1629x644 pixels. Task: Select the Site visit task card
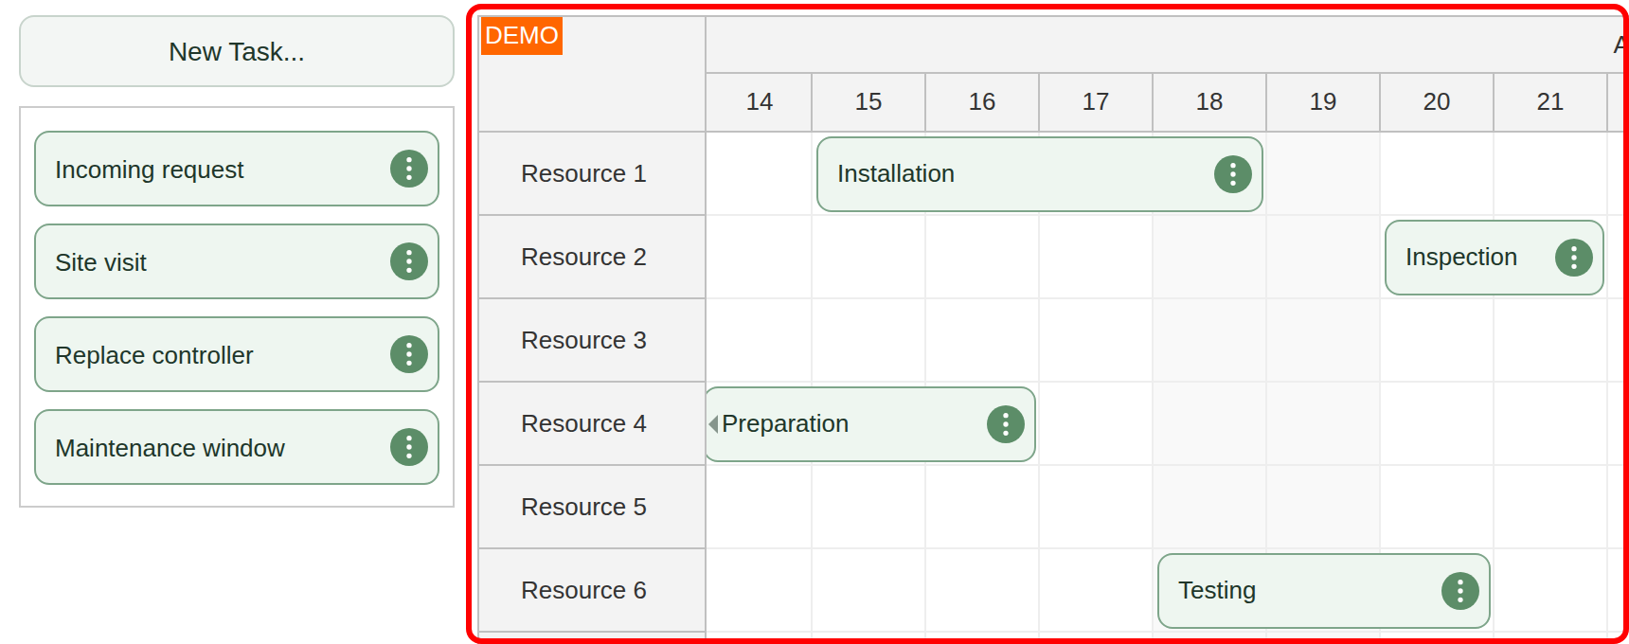point(189,261)
